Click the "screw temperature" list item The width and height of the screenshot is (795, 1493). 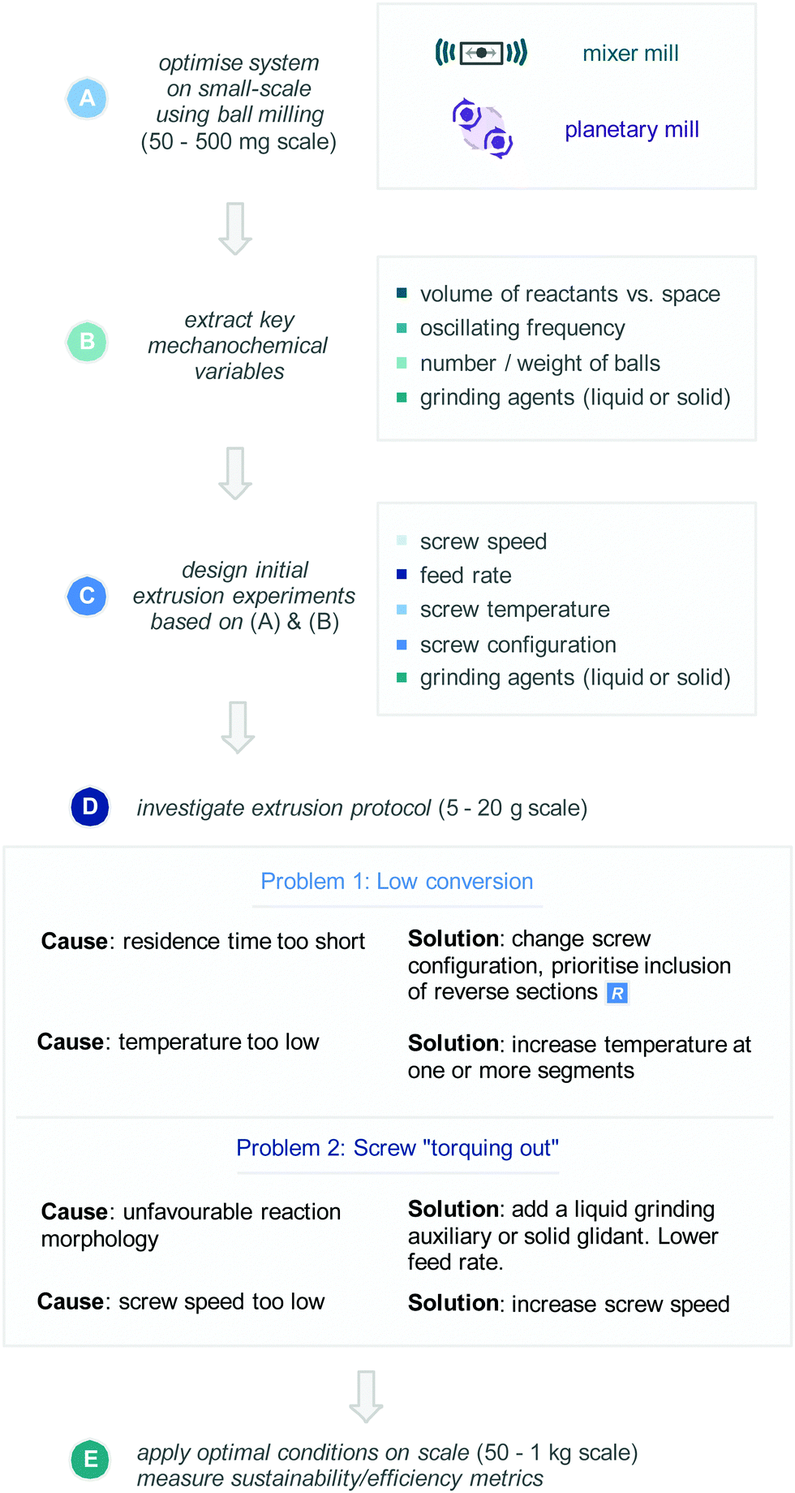point(514,610)
